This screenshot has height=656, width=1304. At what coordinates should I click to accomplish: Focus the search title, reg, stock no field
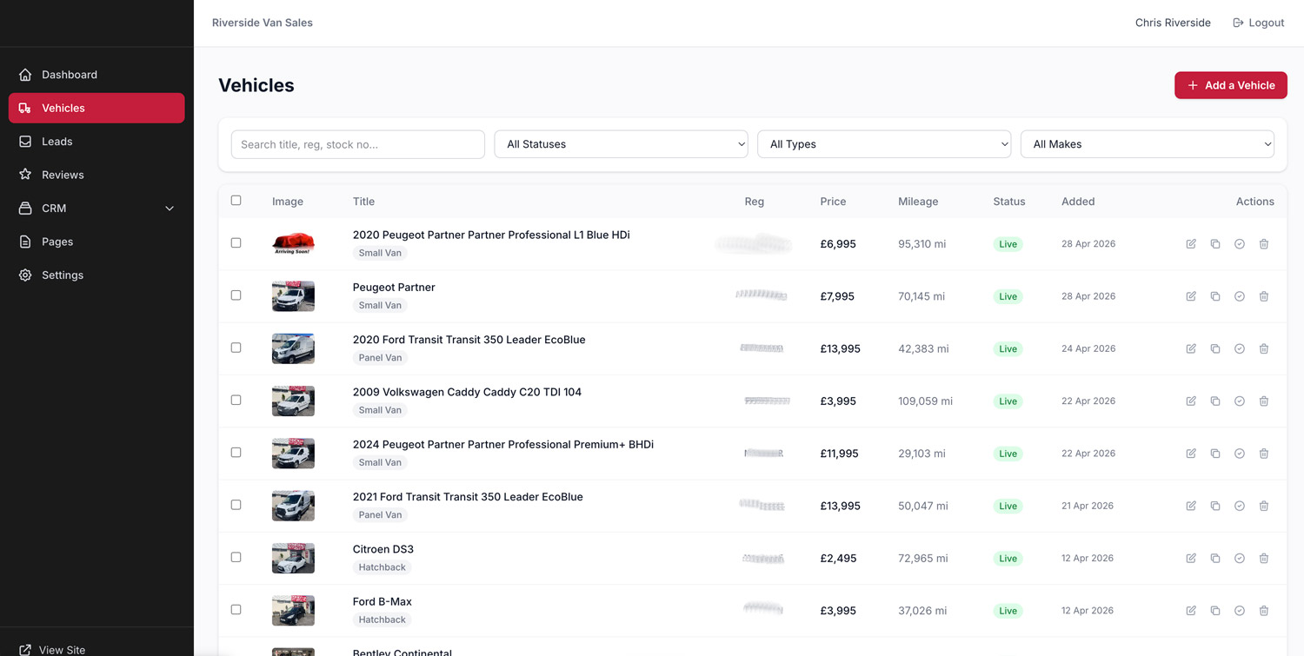(x=357, y=144)
